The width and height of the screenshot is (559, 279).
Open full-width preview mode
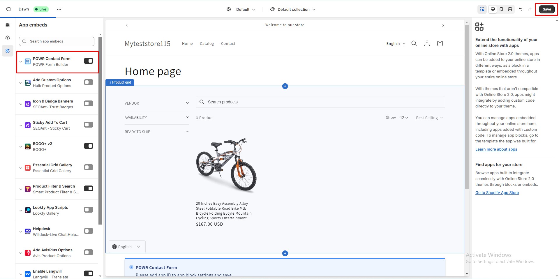pos(509,9)
